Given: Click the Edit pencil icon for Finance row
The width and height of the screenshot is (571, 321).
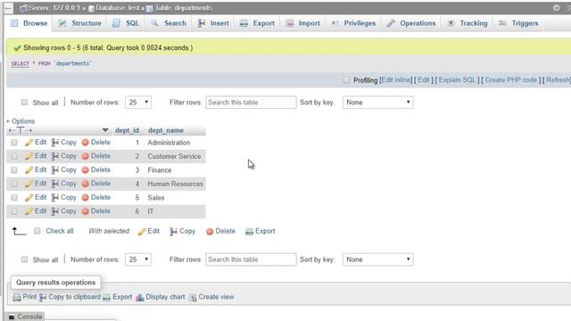Looking at the screenshot, I should coord(29,170).
